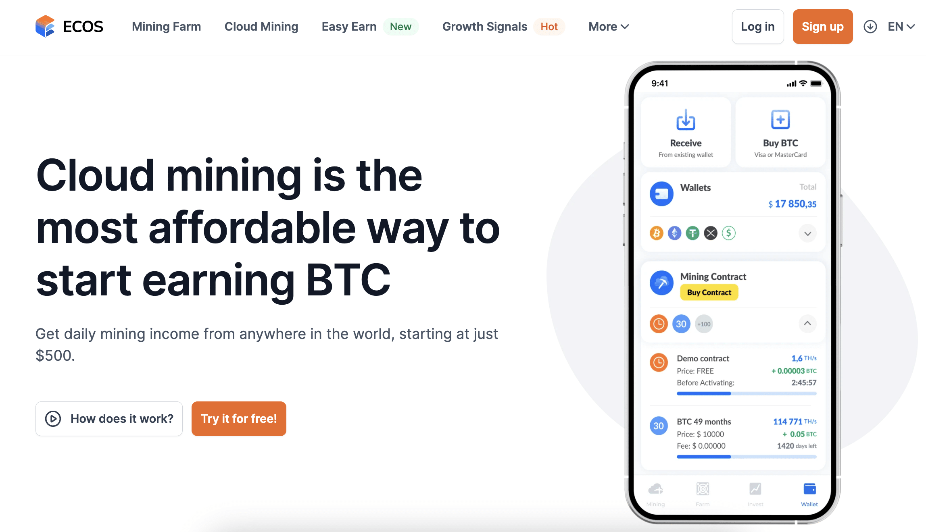926x532 pixels.
Task: Toggle the language selector EN dropdown
Action: [x=902, y=27]
